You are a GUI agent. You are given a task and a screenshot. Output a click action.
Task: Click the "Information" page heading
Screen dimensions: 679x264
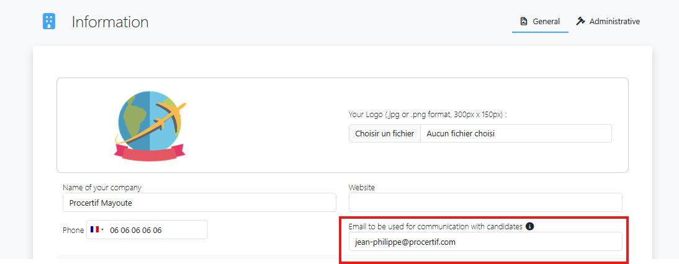(x=110, y=22)
